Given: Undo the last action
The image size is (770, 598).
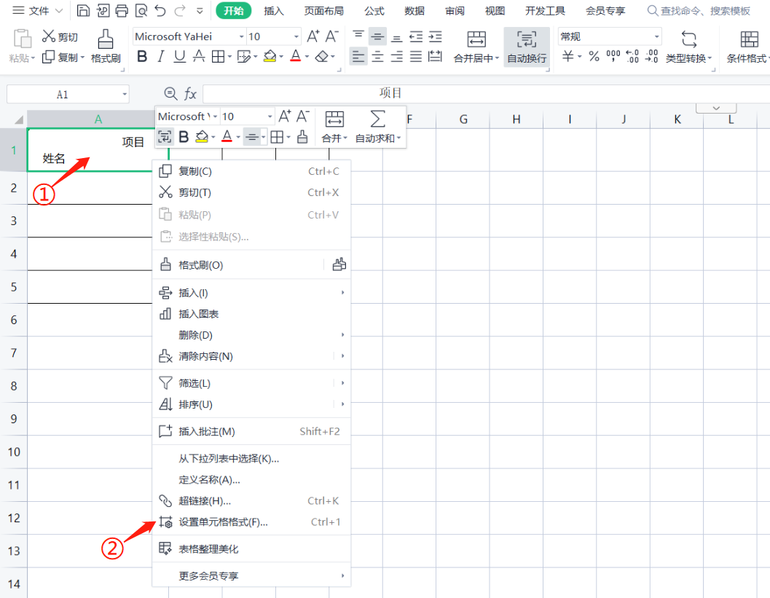Looking at the screenshot, I should [x=160, y=10].
